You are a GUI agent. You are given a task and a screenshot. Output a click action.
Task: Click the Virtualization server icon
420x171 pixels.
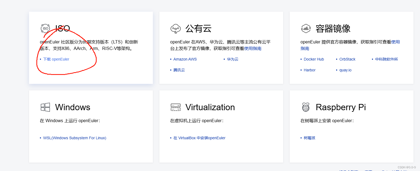(176, 107)
